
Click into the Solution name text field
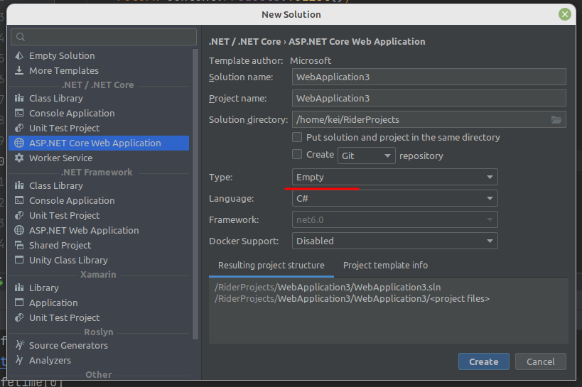point(429,77)
